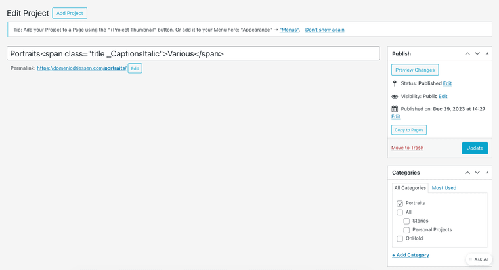Switch to the Most Used tab
499x270 pixels.
444,188
